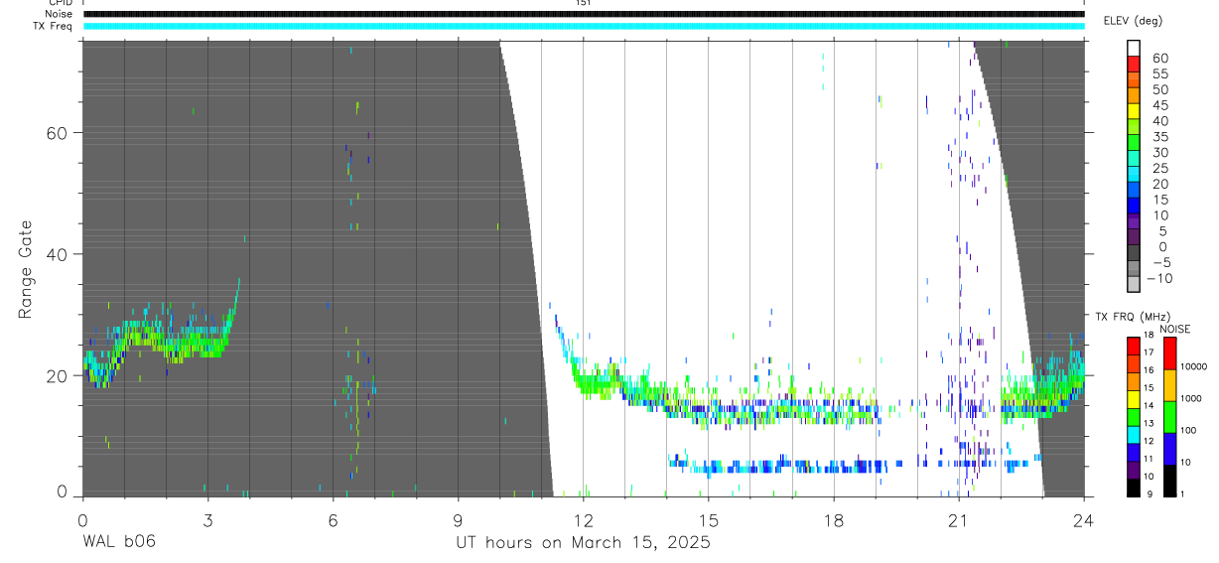Click the red 10000 NOISE legend block
The image size is (1219, 563).
pos(1168,353)
